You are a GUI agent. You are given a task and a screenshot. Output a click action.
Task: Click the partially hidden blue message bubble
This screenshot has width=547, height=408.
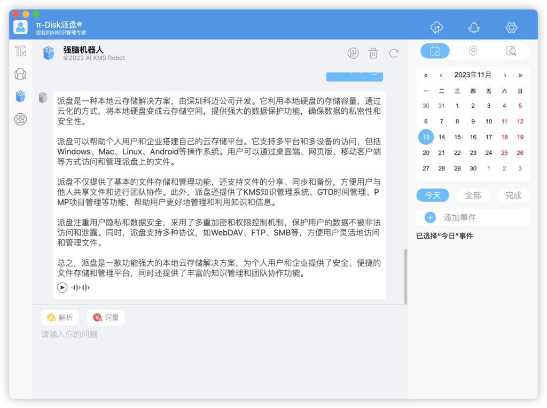[x=355, y=77]
